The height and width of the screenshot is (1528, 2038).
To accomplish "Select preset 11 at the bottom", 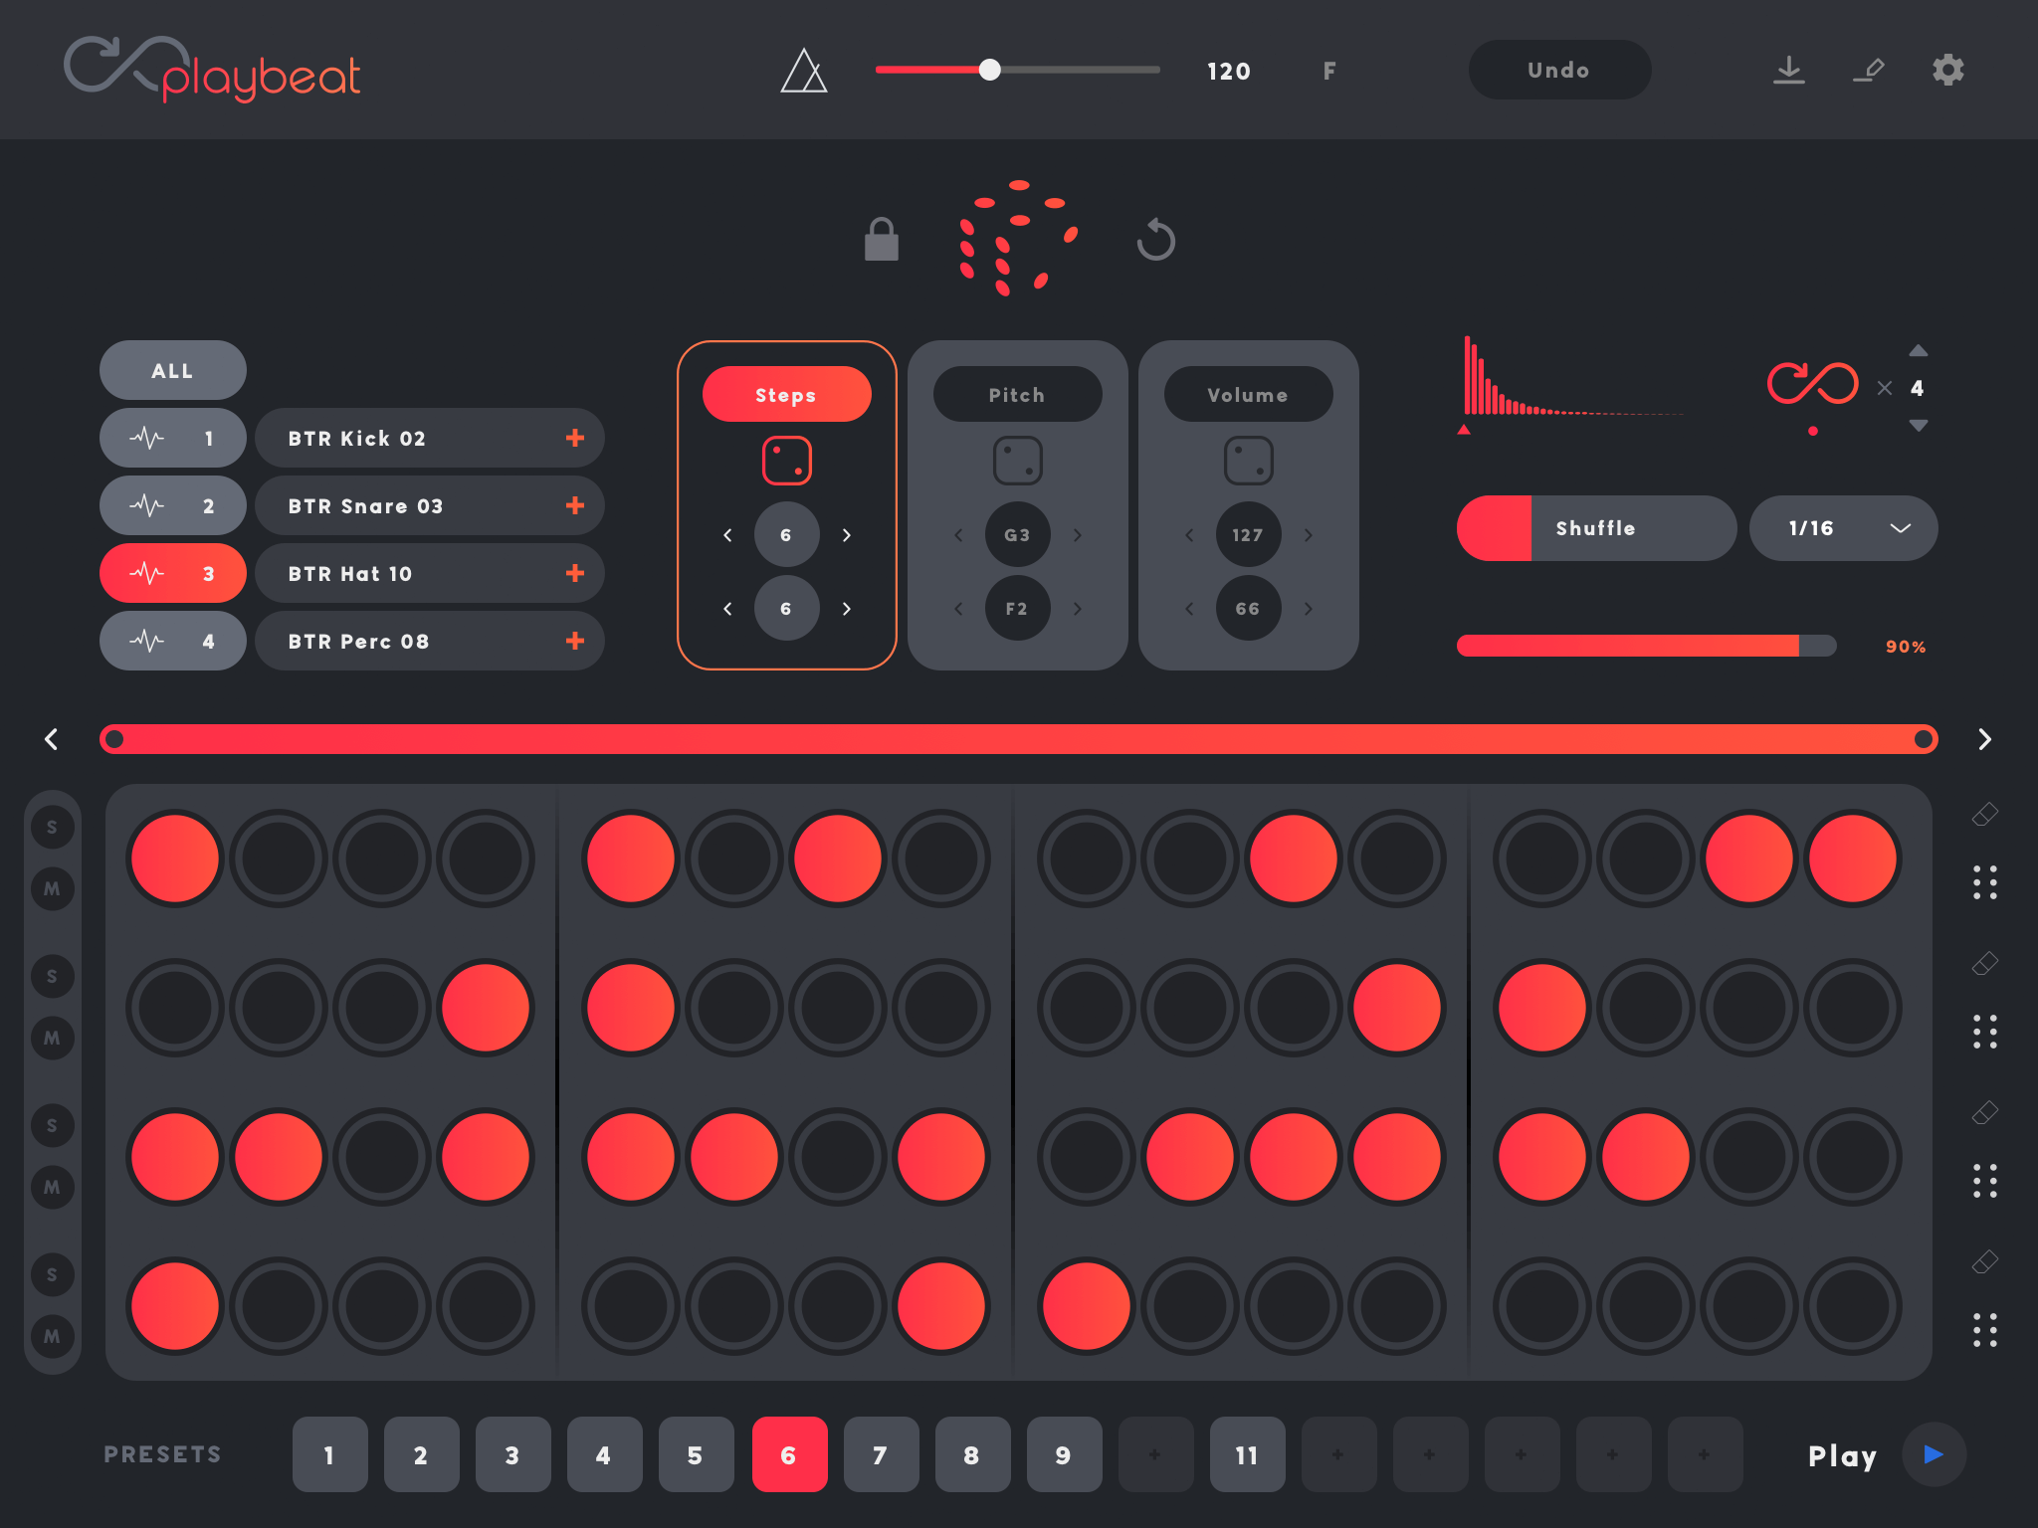I will (x=1247, y=1454).
